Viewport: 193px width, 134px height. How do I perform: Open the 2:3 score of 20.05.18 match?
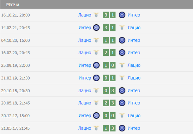pos(109,103)
